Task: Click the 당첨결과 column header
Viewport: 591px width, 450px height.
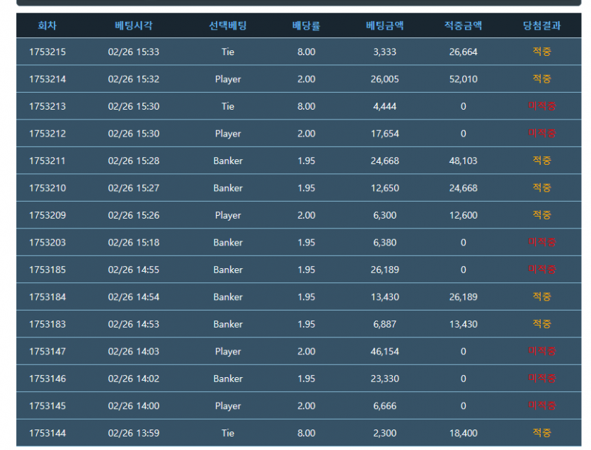Action: coord(541,25)
